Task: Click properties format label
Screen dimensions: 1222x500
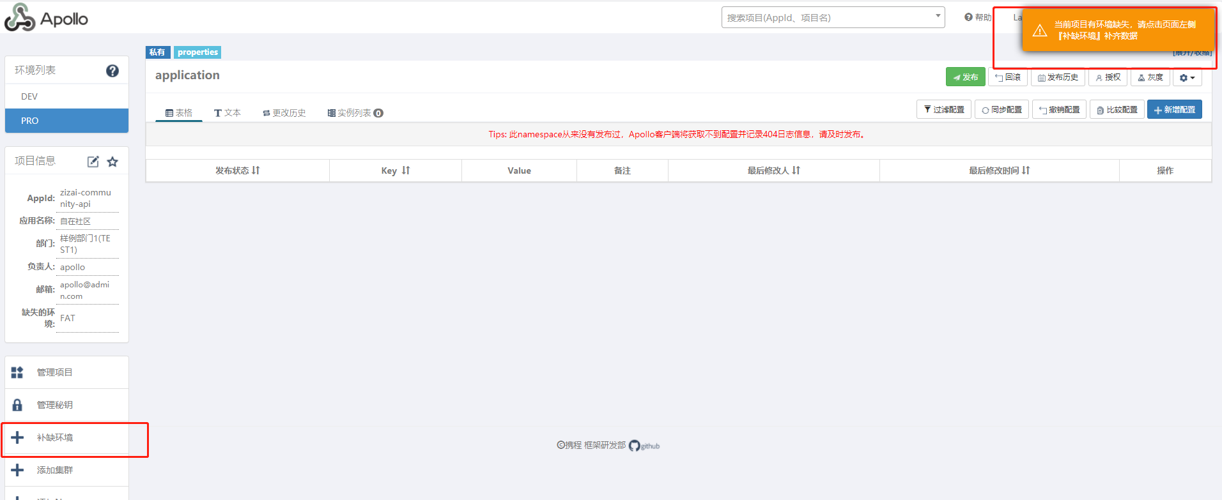Action: [197, 52]
